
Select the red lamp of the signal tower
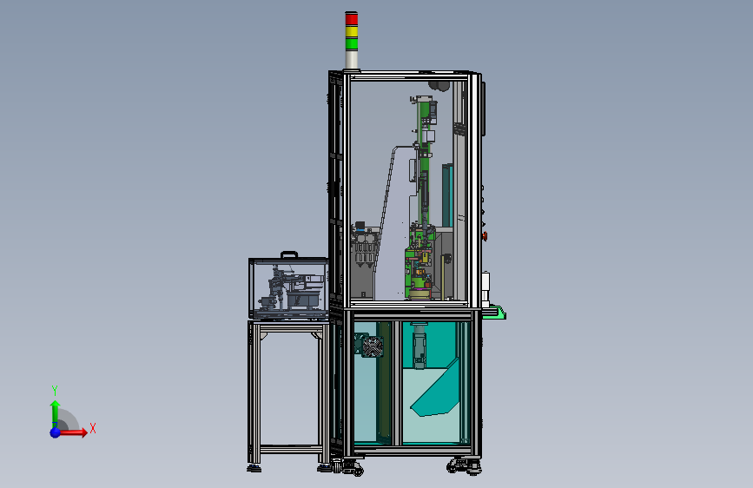[352, 19]
